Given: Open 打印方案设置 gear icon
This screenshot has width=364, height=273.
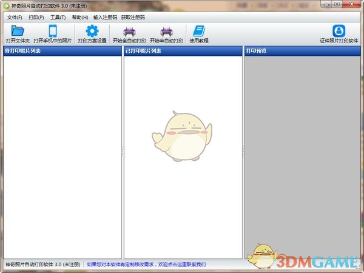Looking at the screenshot, I should [x=92, y=31].
